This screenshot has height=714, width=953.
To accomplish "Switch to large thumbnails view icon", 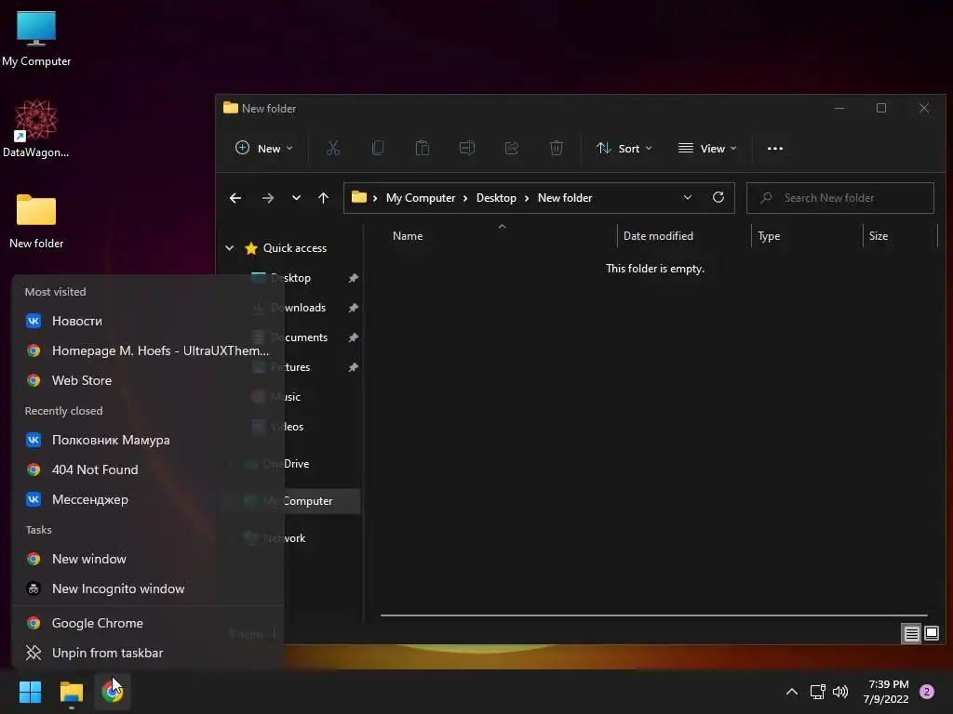I will [932, 634].
